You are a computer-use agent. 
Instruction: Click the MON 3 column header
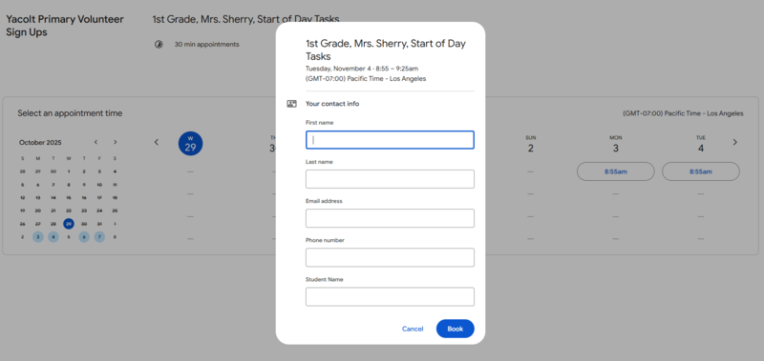[x=615, y=144]
